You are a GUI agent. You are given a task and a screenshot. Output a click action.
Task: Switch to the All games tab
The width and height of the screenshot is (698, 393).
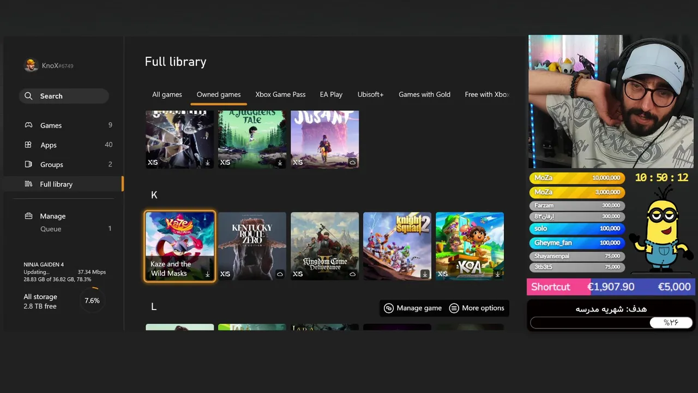pos(167,94)
